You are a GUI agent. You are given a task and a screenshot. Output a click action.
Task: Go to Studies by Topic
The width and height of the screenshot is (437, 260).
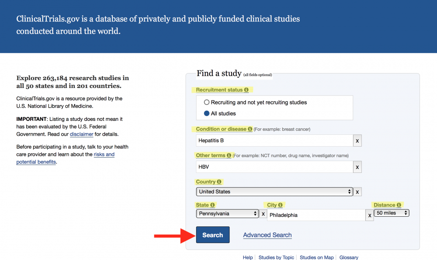pyautogui.click(x=276, y=257)
